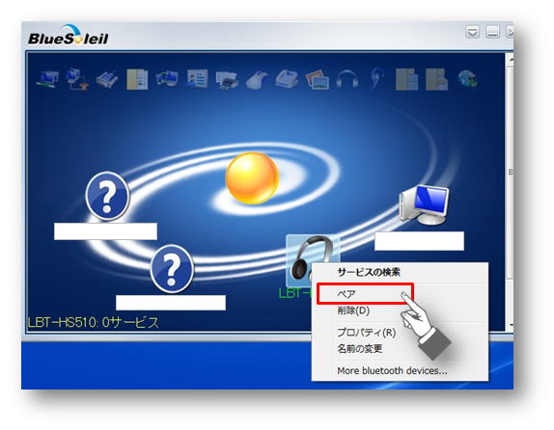Click the ear-shaped headset service icon
Image resolution: width=554 pixels, height=430 pixels.
pos(376,79)
